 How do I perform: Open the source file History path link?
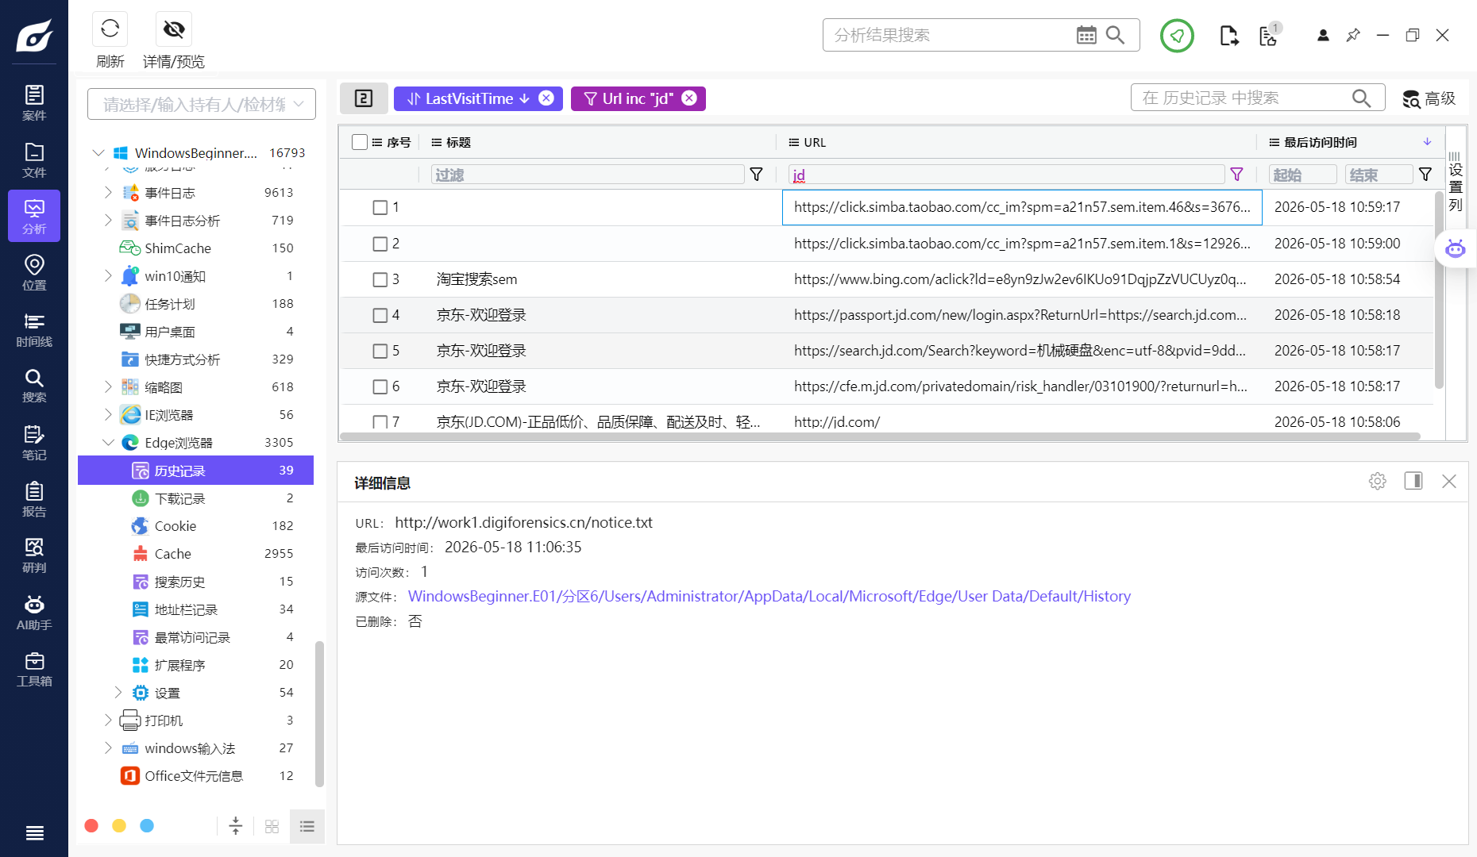pyautogui.click(x=769, y=596)
